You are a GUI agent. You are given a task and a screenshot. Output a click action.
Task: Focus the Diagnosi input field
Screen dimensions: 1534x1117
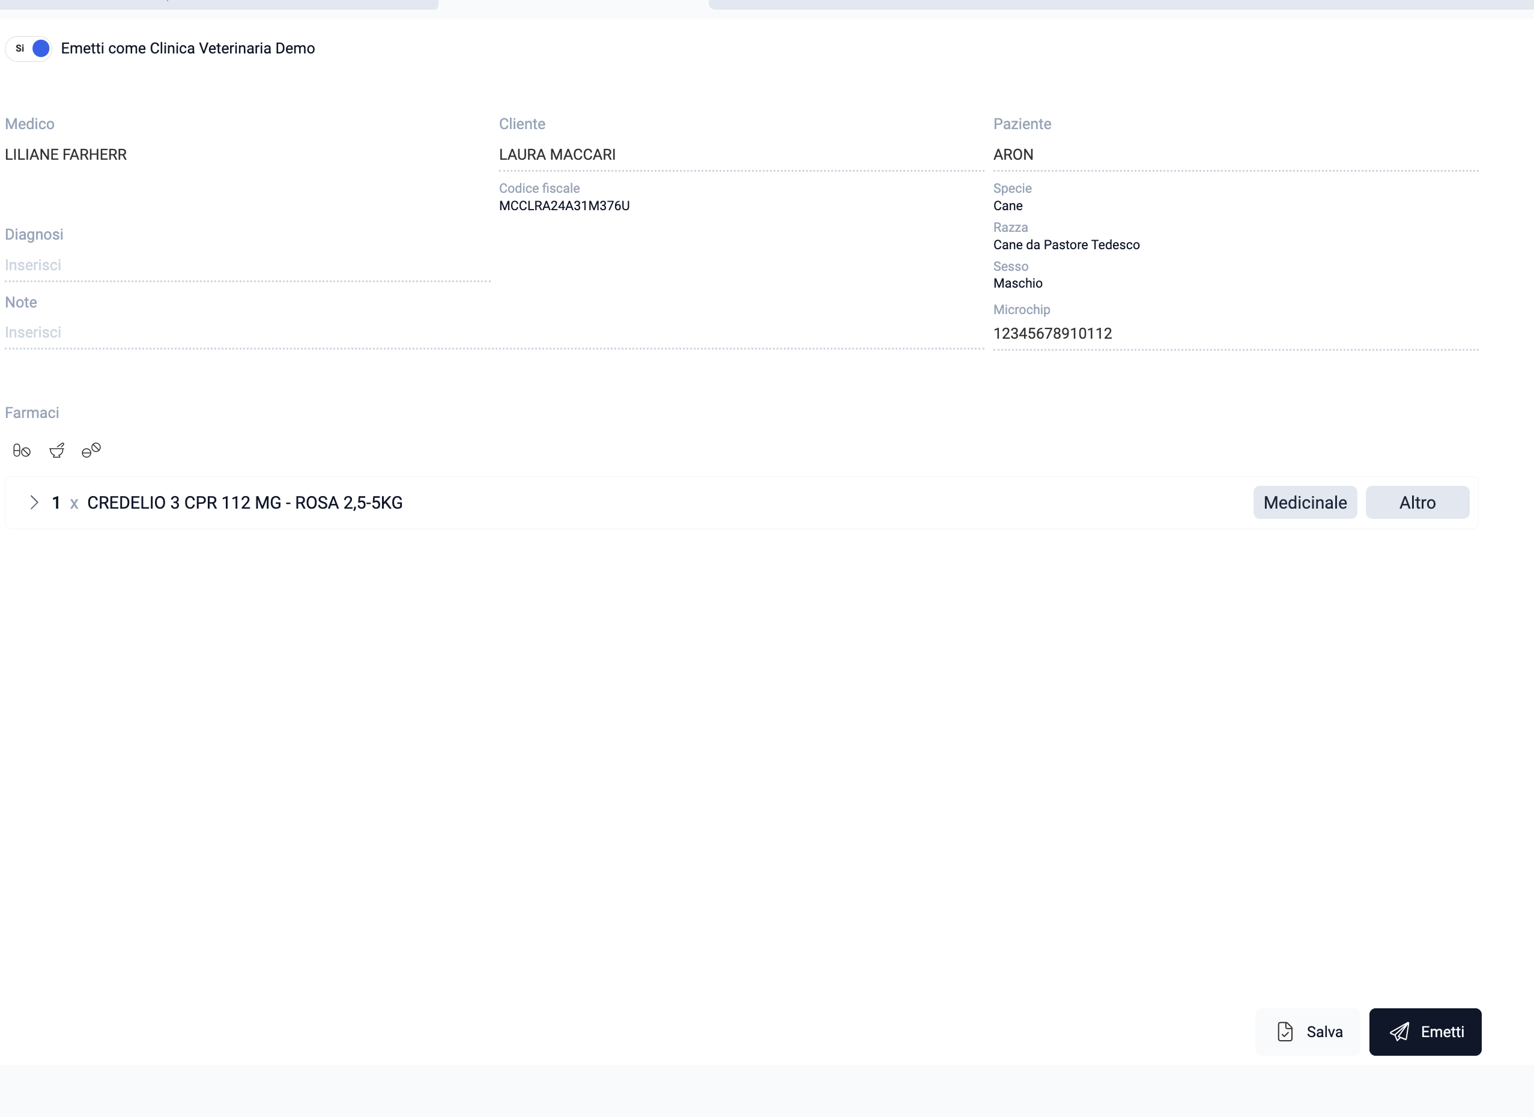247,265
